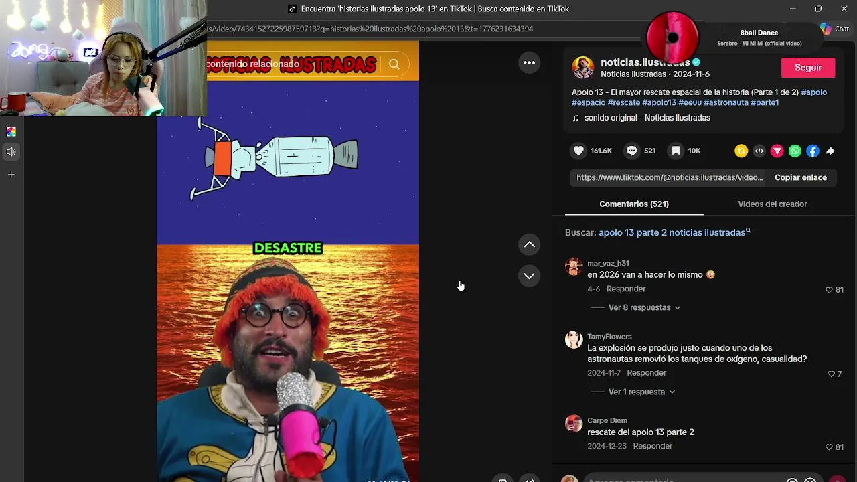Switch to Comentarios (521) tab
The height and width of the screenshot is (482, 857).
tap(634, 204)
